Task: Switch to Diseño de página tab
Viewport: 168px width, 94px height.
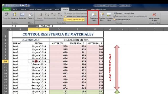Action: [35, 9]
